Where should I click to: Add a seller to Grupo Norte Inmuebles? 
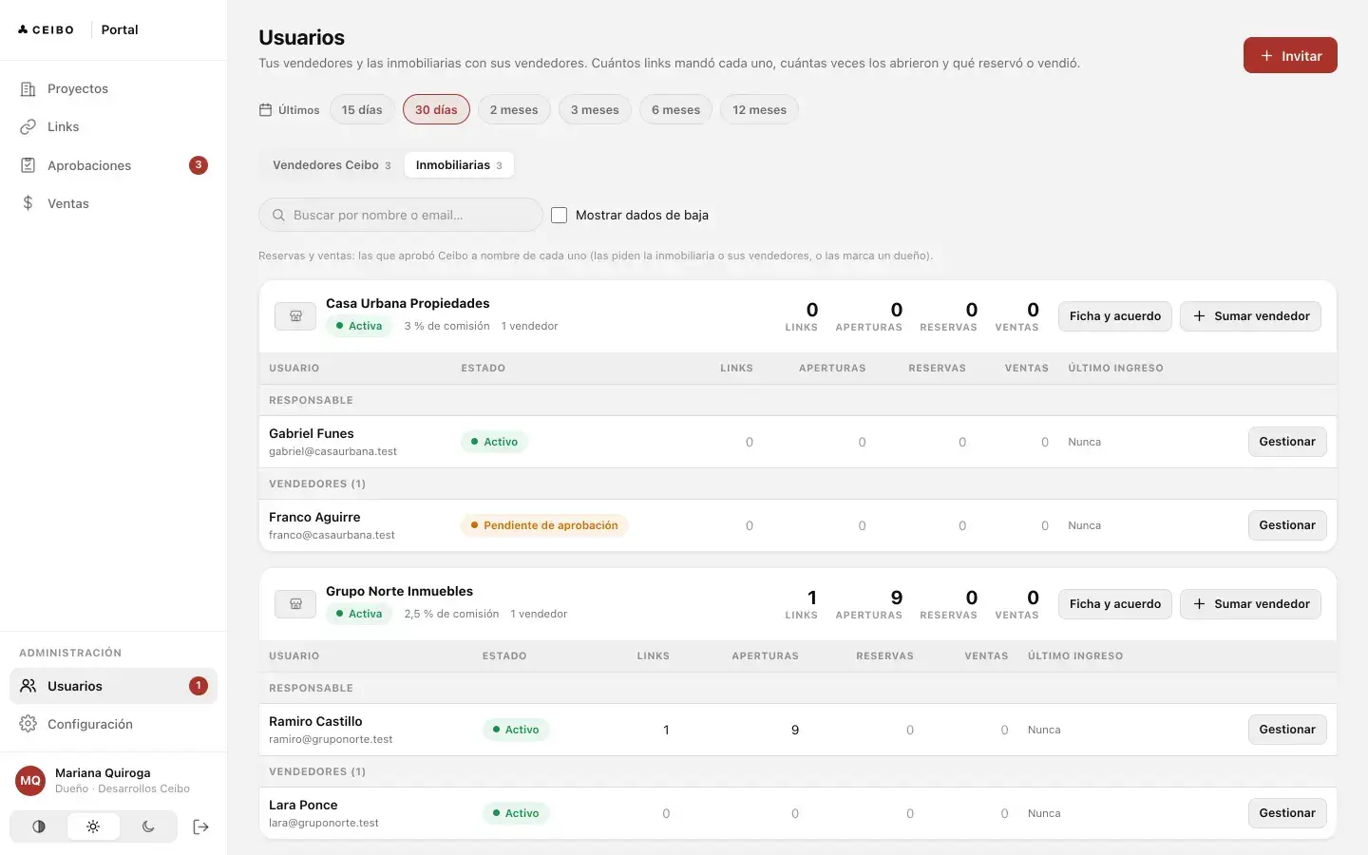click(1250, 604)
